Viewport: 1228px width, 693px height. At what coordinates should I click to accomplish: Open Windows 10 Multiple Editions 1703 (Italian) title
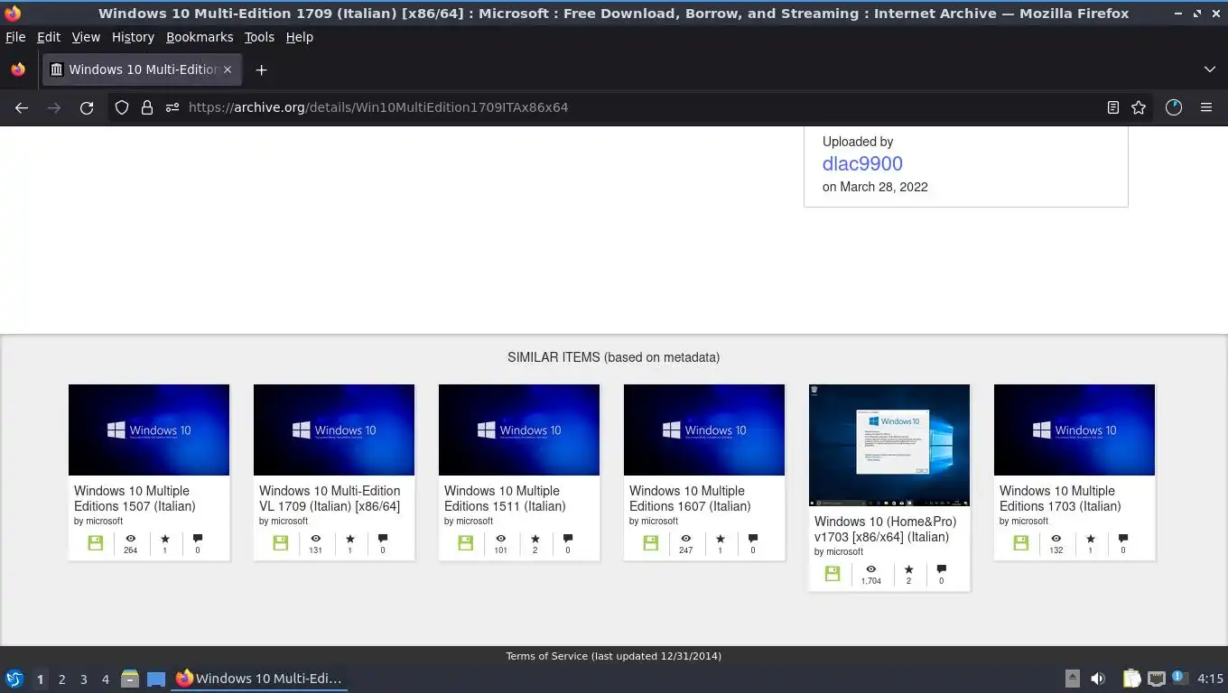pos(1060,498)
